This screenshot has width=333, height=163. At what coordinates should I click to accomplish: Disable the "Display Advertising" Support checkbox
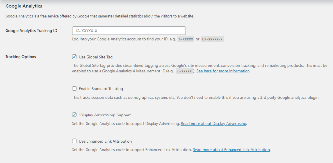[74, 115]
